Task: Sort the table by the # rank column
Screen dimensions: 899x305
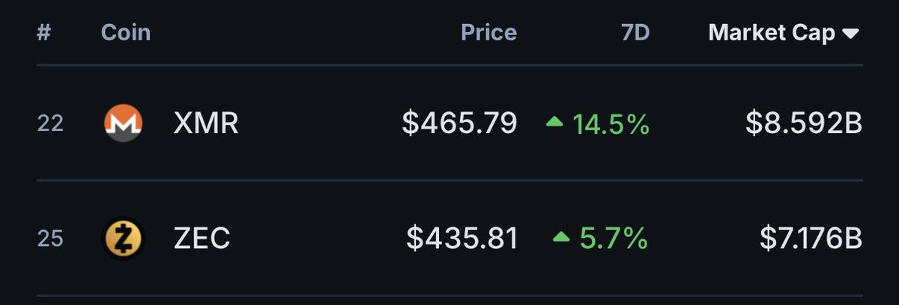Action: (43, 33)
